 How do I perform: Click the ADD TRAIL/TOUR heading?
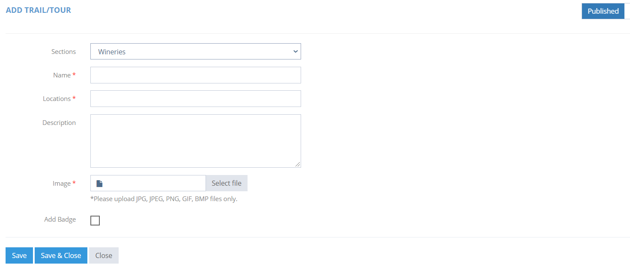coord(39,10)
